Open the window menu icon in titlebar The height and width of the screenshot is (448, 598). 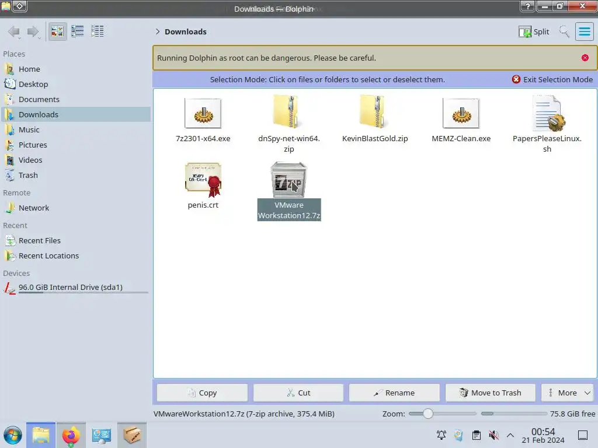coord(6,6)
